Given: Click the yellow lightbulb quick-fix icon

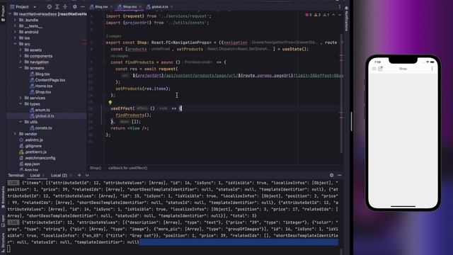Looking at the screenshot, I should 110,102.
